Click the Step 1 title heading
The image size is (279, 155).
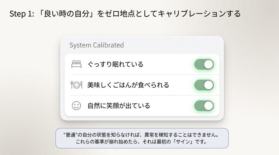click(125, 14)
